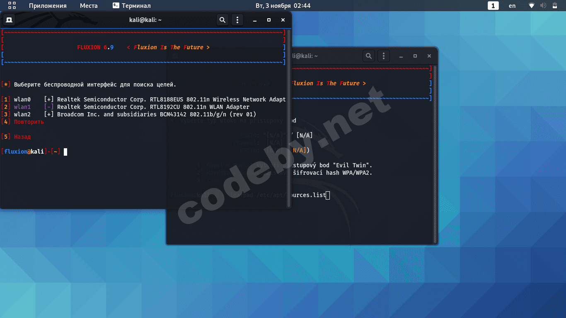Click the search icon in the front terminal
The height and width of the screenshot is (318, 566).
[223, 20]
